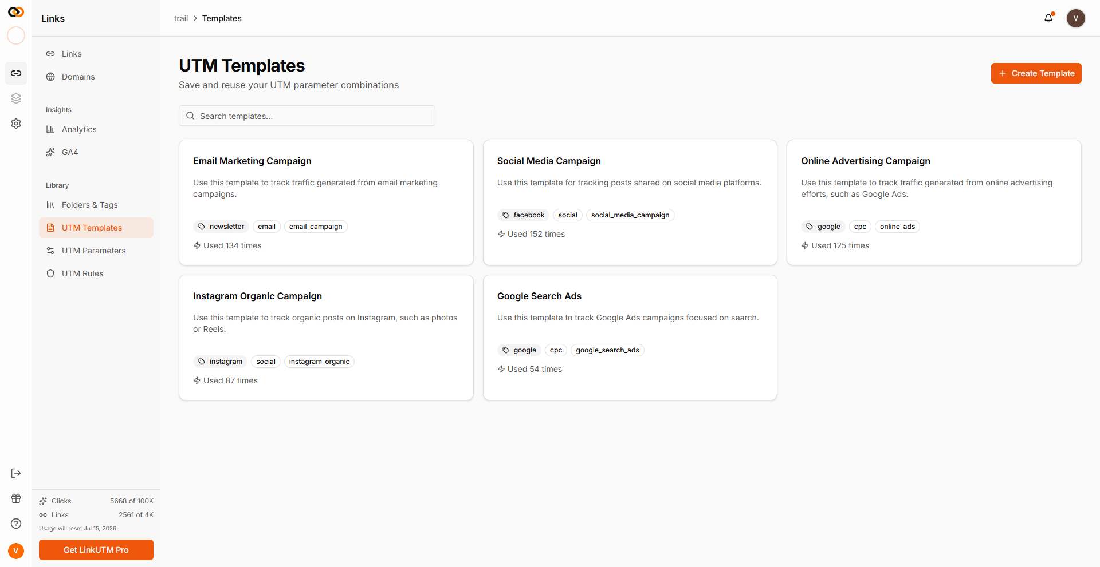Click the plus icon in Create Template
Viewport: 1100px width, 567px height.
coord(1003,73)
